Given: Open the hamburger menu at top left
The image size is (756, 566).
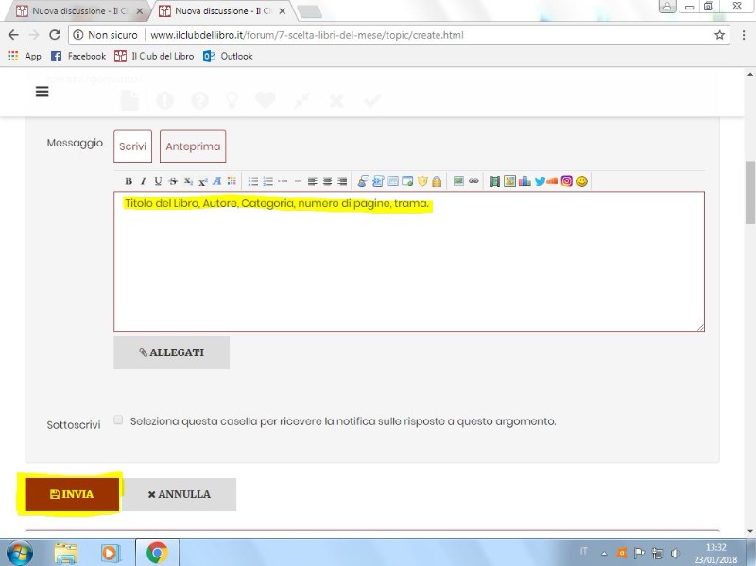Looking at the screenshot, I should (42, 92).
